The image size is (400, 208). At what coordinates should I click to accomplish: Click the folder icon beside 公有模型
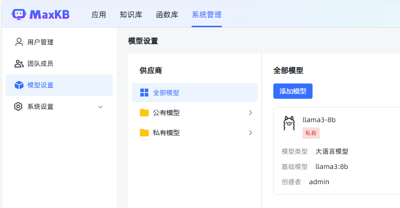[x=144, y=113]
